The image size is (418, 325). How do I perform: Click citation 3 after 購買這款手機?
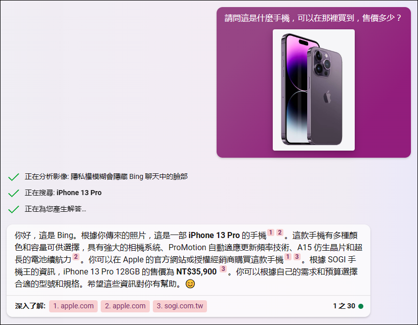pyautogui.click(x=297, y=257)
